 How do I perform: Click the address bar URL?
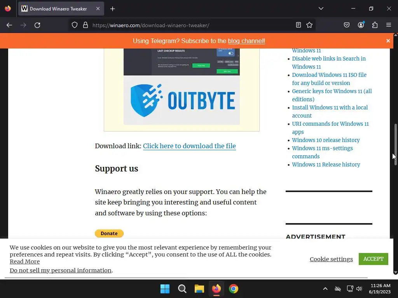coord(151,25)
